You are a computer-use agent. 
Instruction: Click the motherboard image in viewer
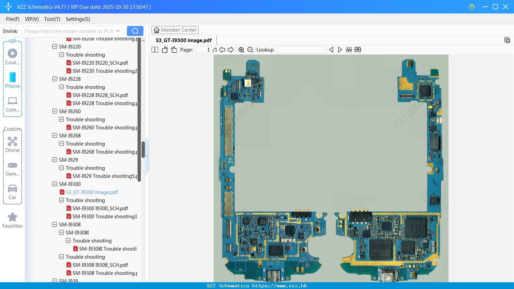(x=331, y=168)
